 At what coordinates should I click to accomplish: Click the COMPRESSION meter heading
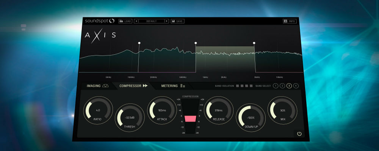[190, 97]
